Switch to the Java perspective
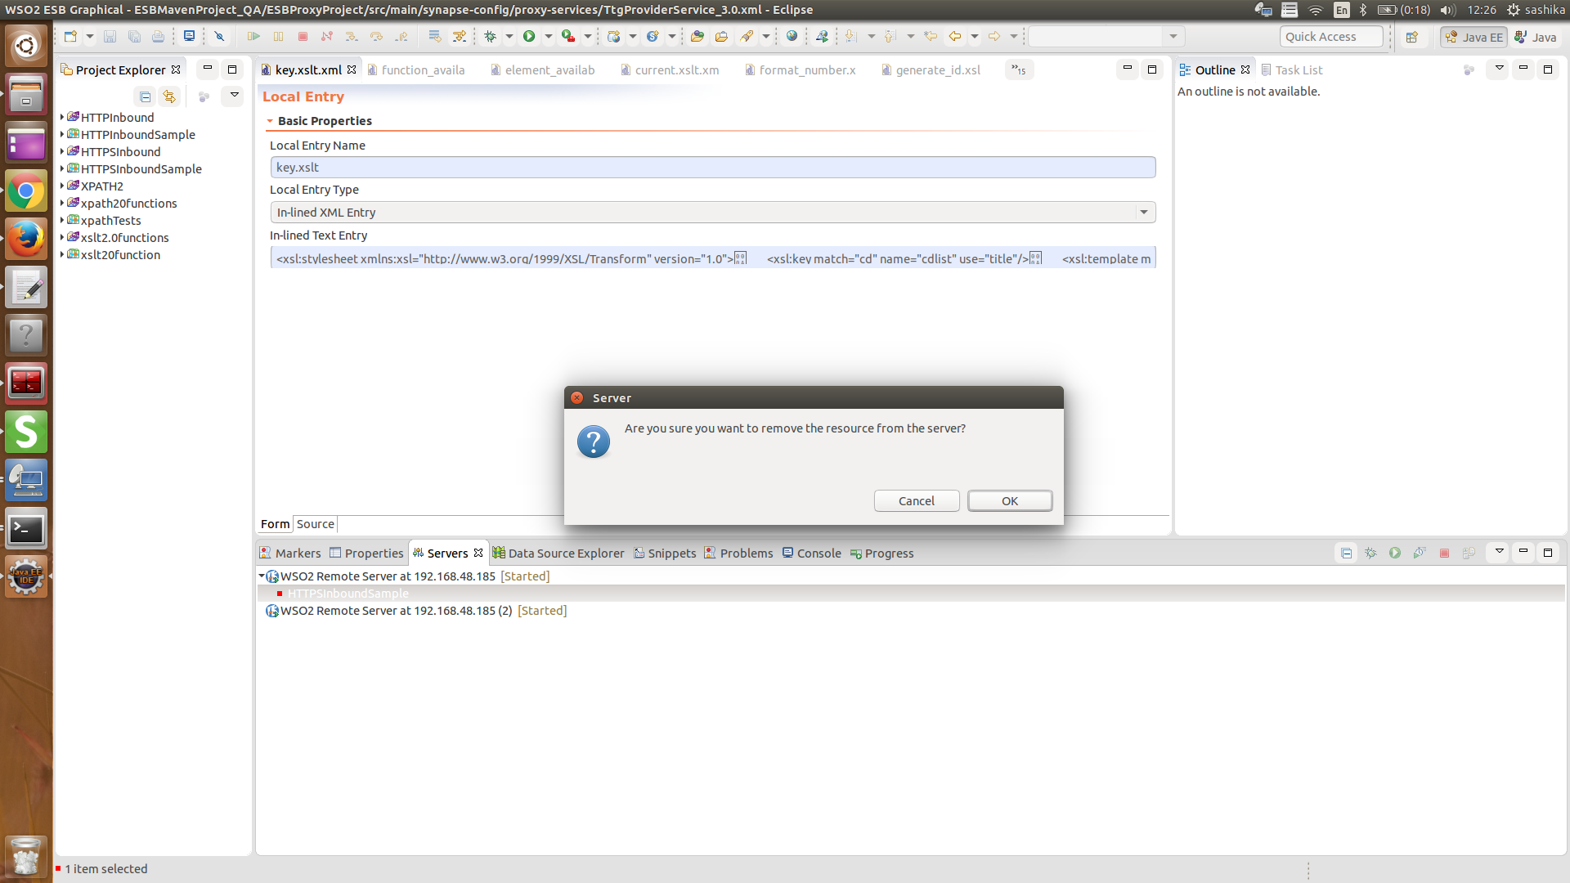The image size is (1570, 883). click(x=1536, y=37)
